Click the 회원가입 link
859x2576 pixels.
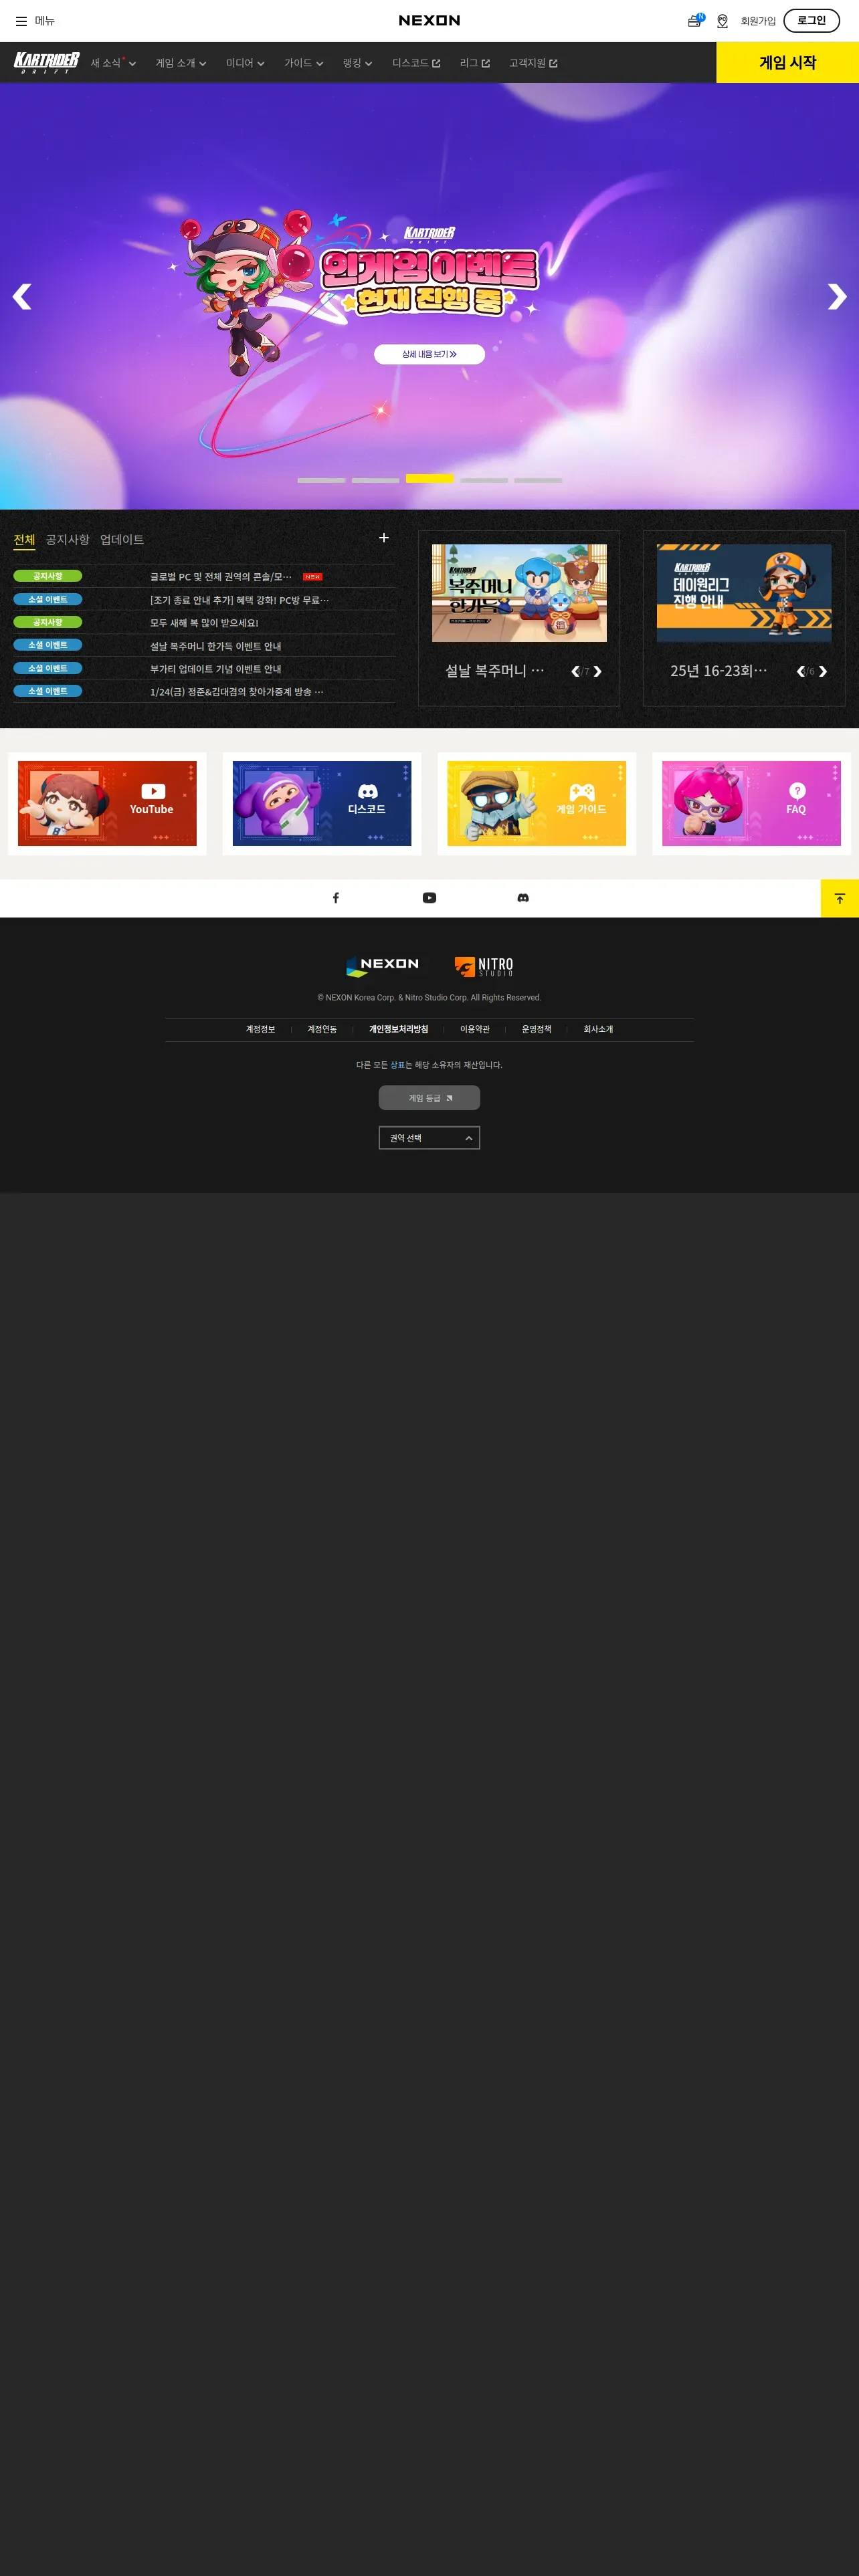click(758, 21)
